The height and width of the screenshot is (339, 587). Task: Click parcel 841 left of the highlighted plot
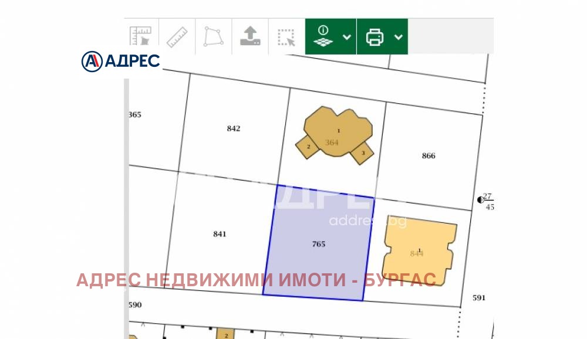[220, 233]
